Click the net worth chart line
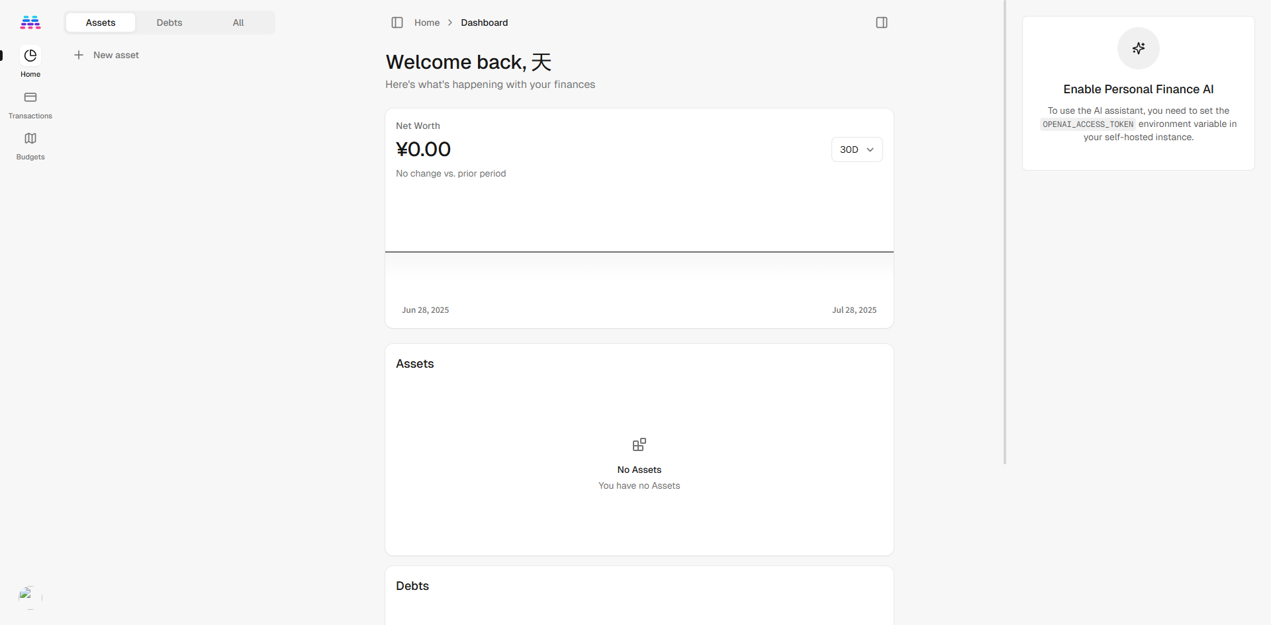Screen dimensions: 1271x625 tap(639, 252)
